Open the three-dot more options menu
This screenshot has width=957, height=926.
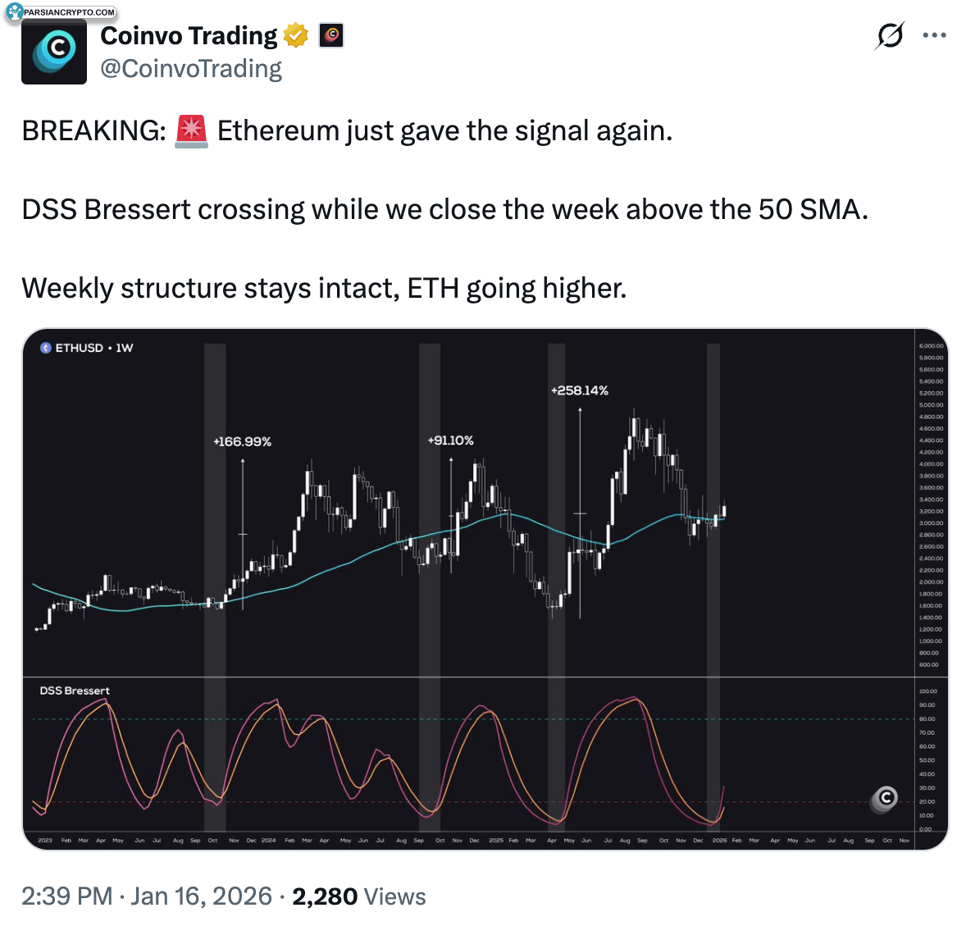(934, 35)
